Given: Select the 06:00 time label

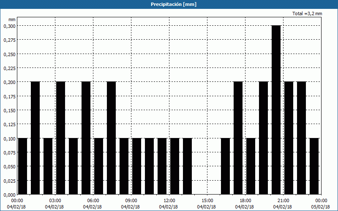Looking at the screenshot, I should (x=93, y=201).
